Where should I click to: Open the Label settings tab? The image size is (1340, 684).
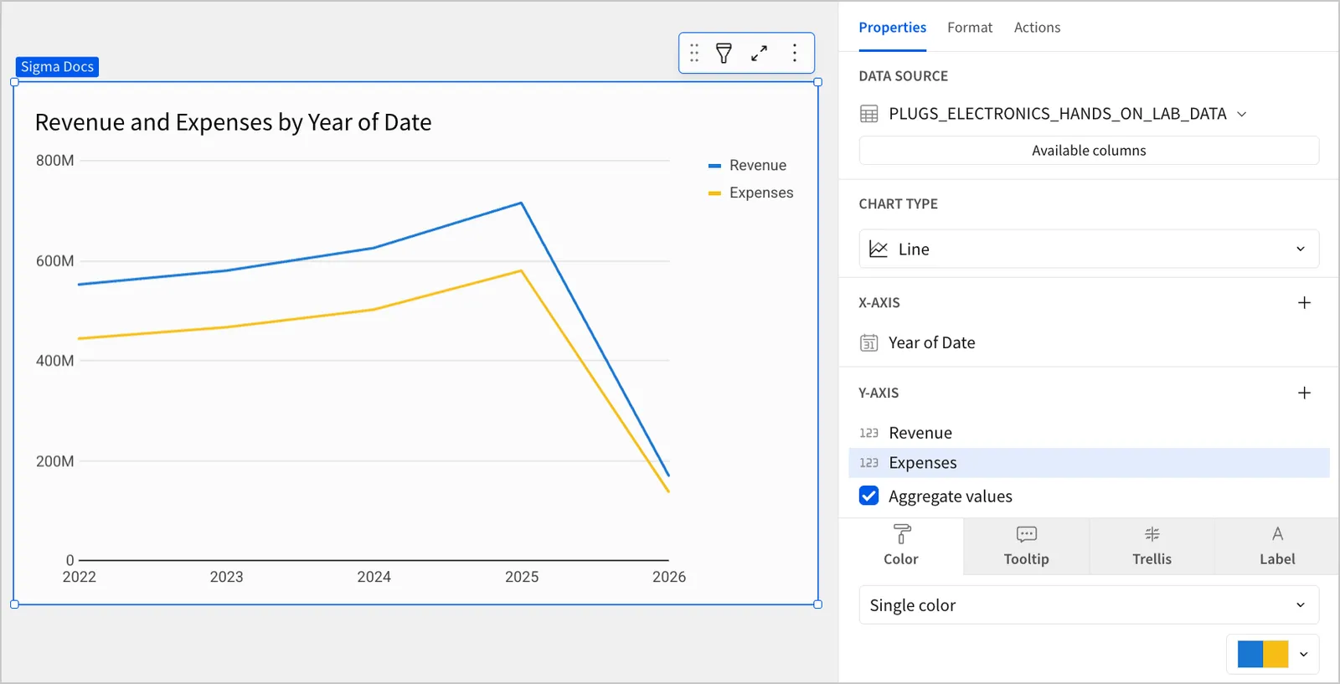(1277, 547)
